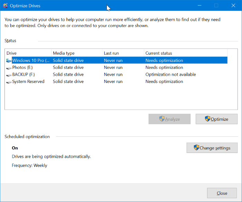Click 'Never run' in the System Reserved row
Image resolution: width=242 pixels, height=202 pixels.
click(x=113, y=81)
